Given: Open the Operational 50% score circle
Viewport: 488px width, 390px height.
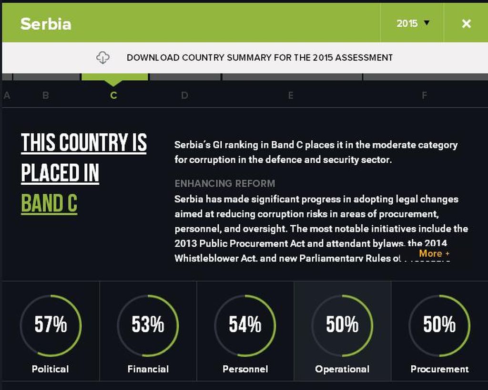Looking at the screenshot, I should click(x=342, y=326).
